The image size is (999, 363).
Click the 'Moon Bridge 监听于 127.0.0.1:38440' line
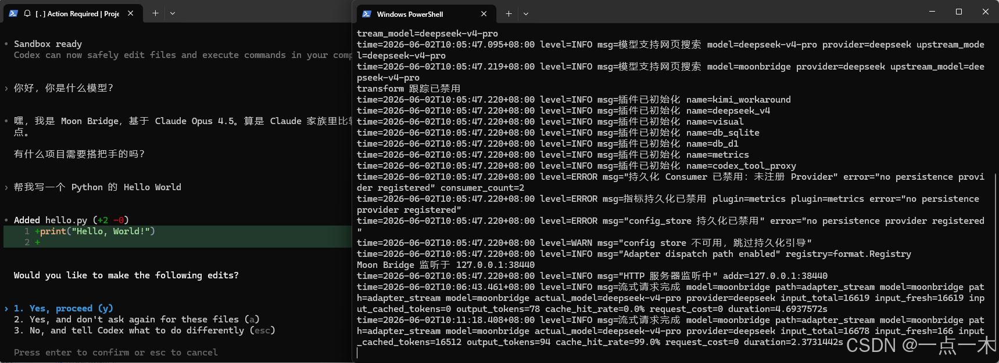pos(446,265)
